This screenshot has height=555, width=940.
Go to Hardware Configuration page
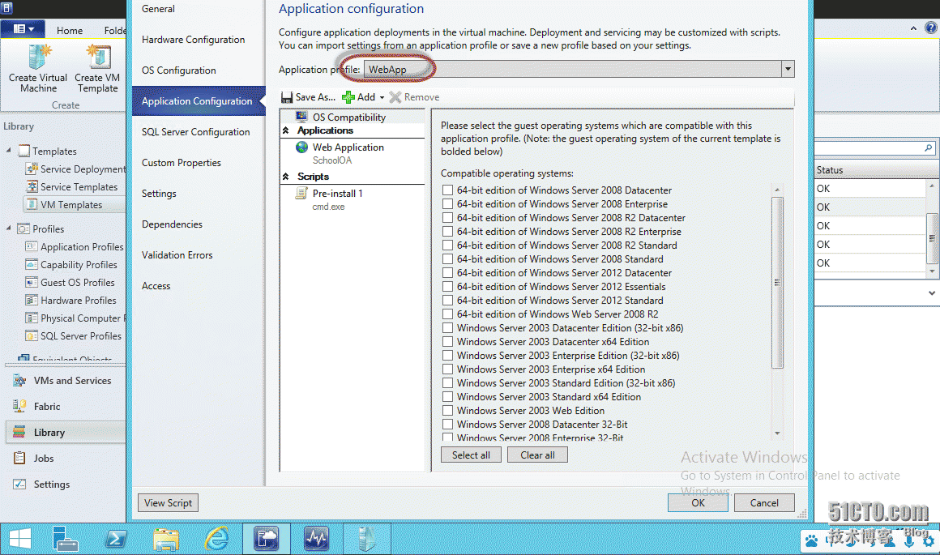point(193,40)
